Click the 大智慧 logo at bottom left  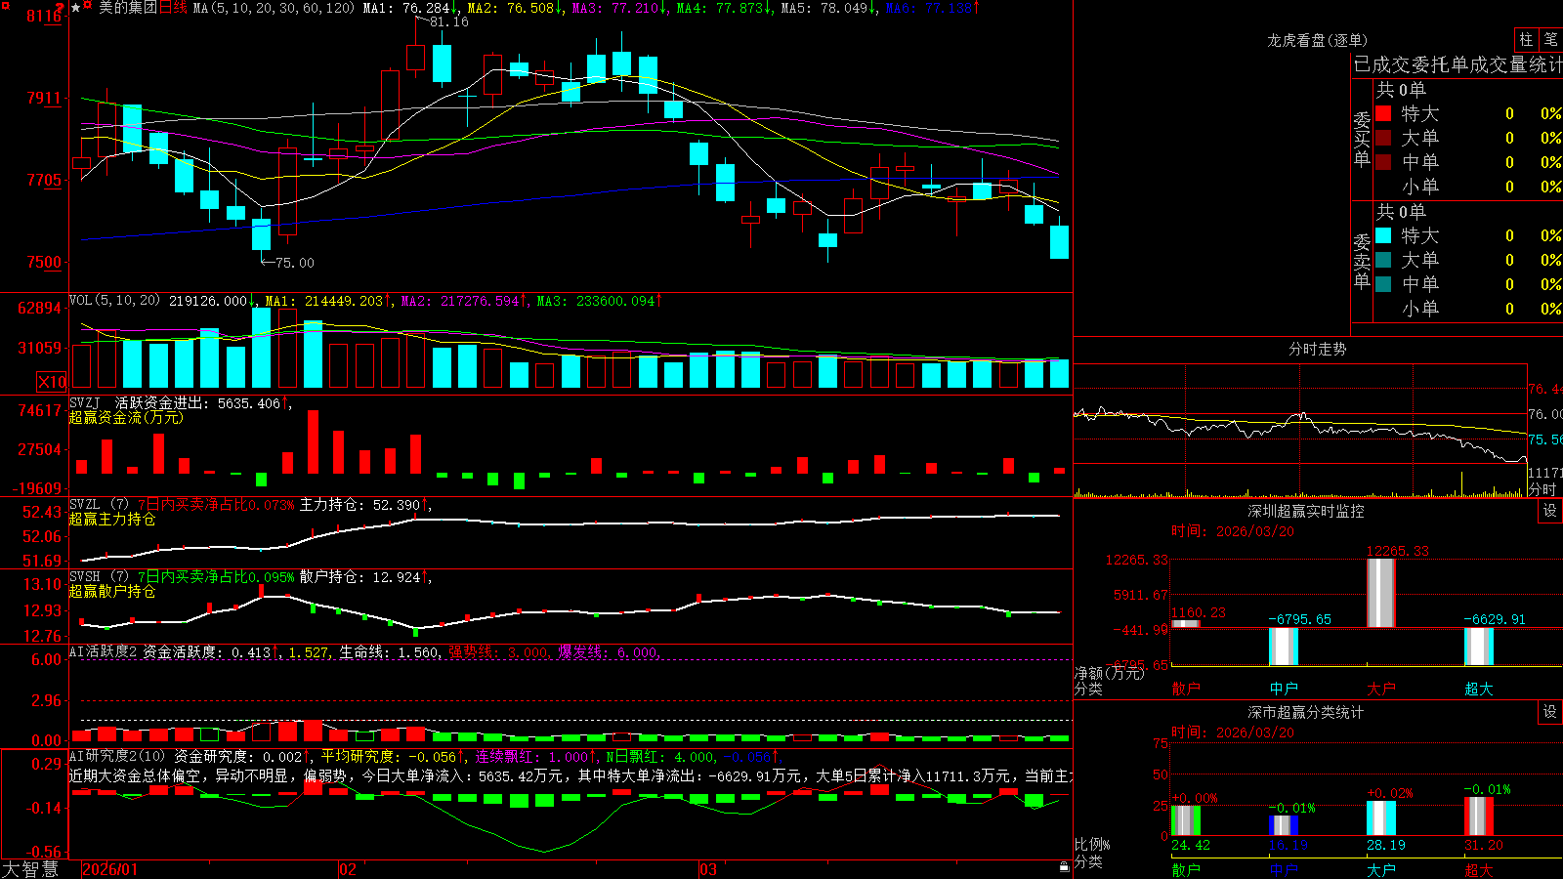30,869
